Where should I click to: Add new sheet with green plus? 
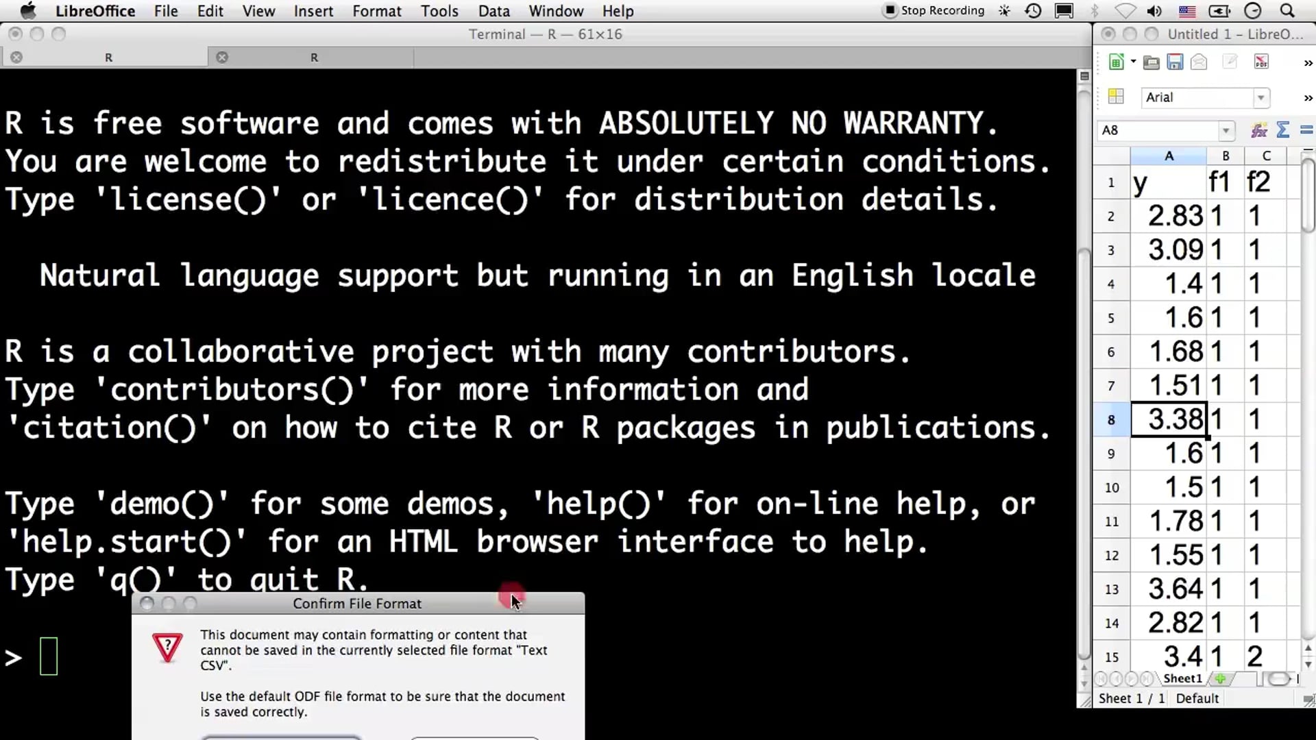pyautogui.click(x=1220, y=678)
